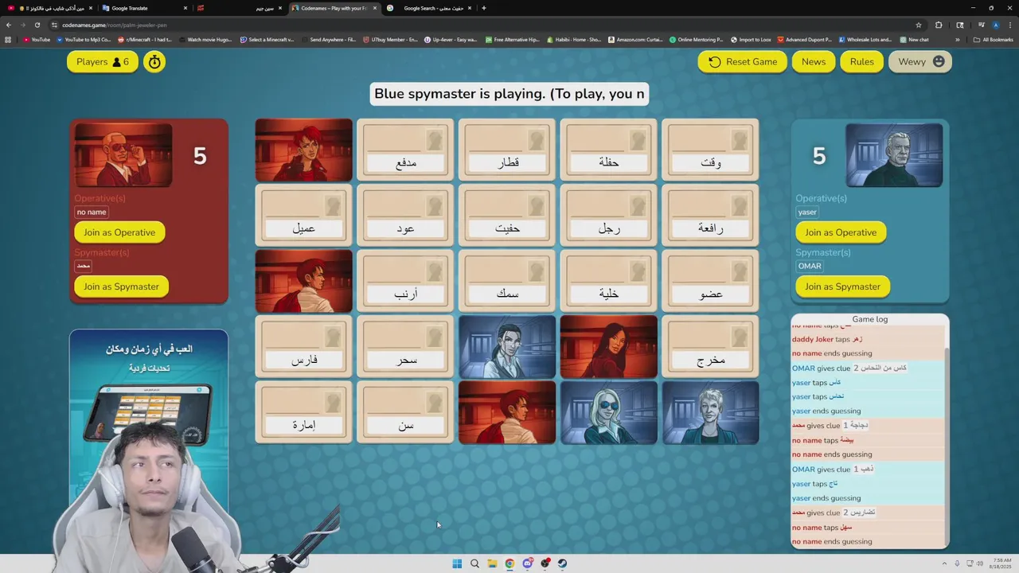
Task: Join blue team as Operative
Action: click(x=841, y=232)
